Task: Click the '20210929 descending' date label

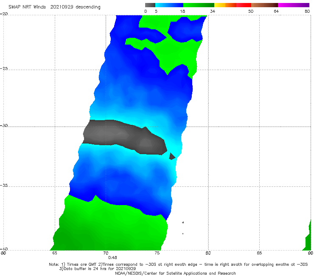Action: click(75, 7)
